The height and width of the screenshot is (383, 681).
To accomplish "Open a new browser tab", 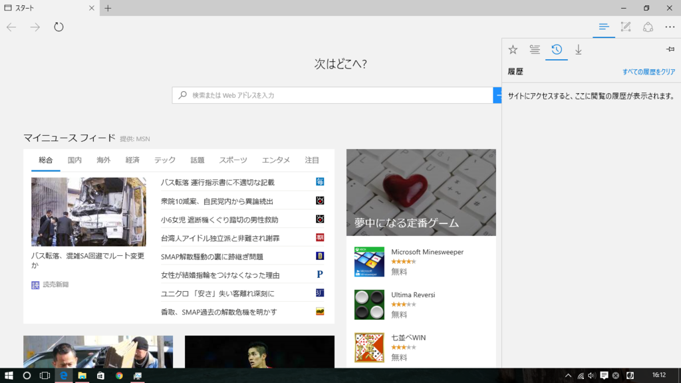I will [x=107, y=9].
